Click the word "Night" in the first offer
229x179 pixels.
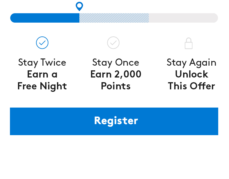[x=53, y=86]
